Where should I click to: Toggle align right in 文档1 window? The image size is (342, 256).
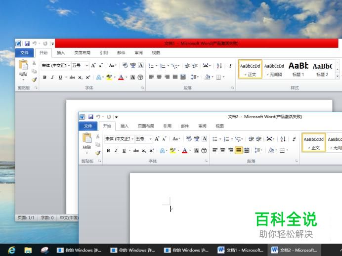[x=167, y=77]
